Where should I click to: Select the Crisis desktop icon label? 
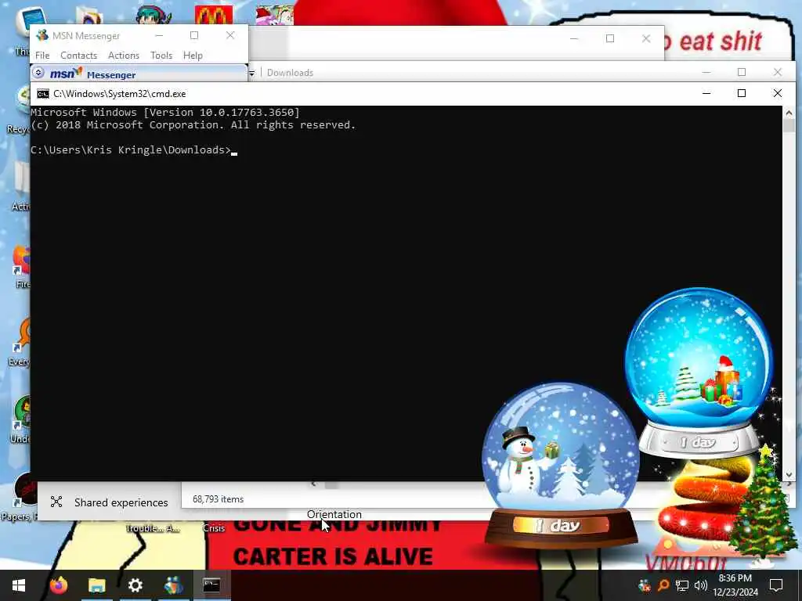click(x=214, y=528)
